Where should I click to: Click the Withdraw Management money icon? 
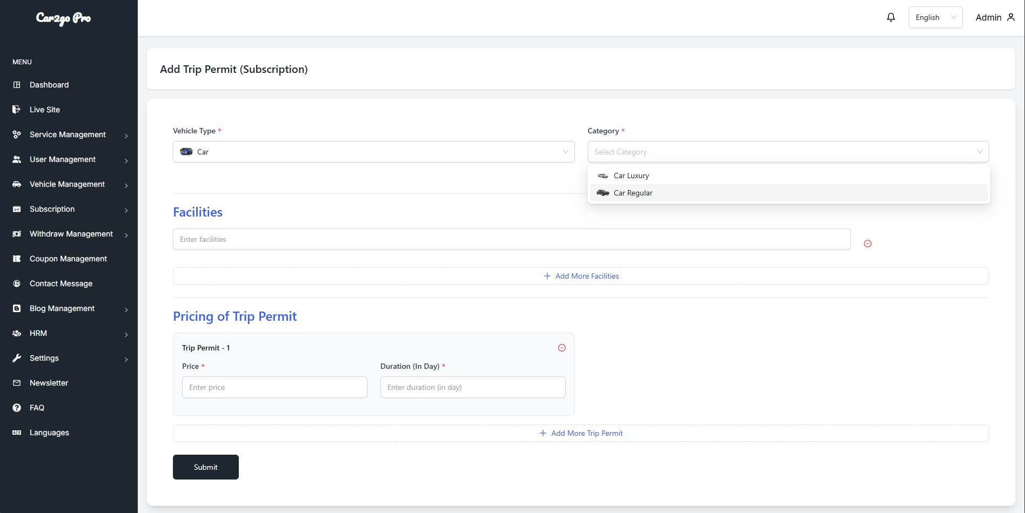point(17,234)
